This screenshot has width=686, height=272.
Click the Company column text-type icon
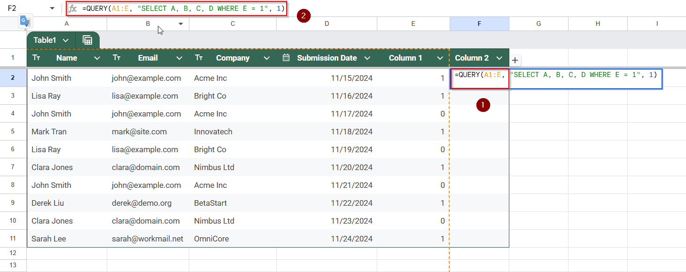[x=199, y=58]
